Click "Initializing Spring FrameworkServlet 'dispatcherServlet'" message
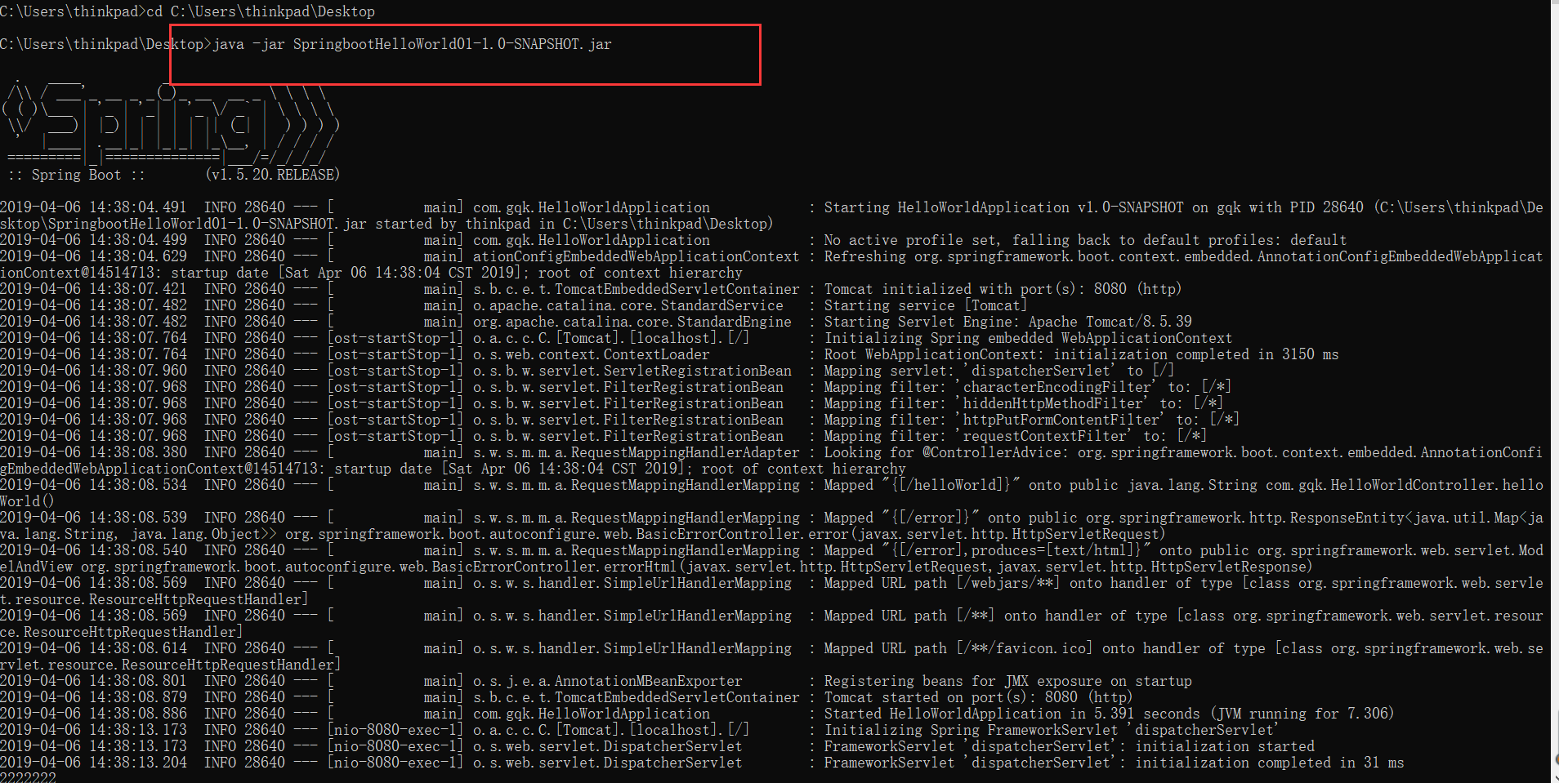 (x=1050, y=730)
